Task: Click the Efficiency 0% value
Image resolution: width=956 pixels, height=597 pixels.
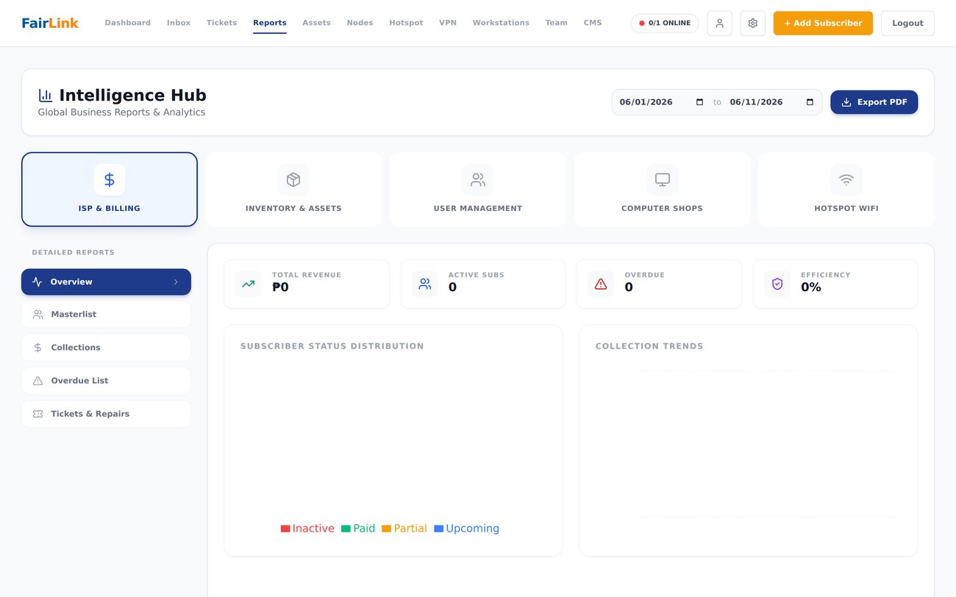Action: click(x=811, y=287)
